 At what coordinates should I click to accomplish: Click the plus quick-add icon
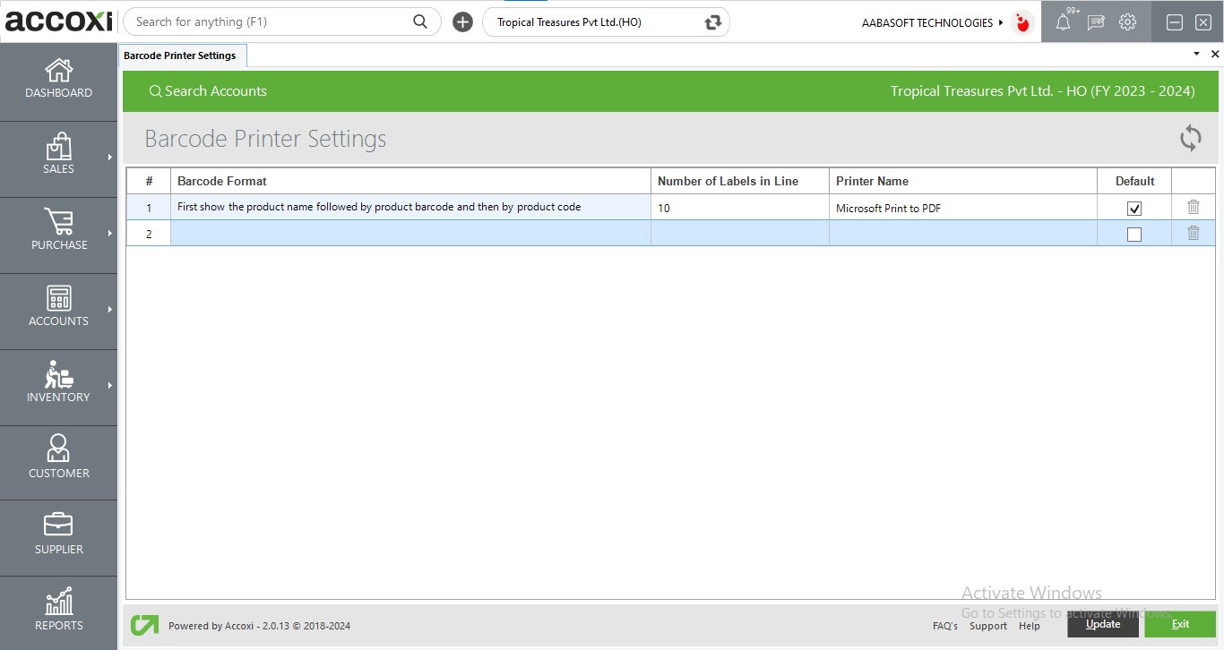[x=462, y=22]
